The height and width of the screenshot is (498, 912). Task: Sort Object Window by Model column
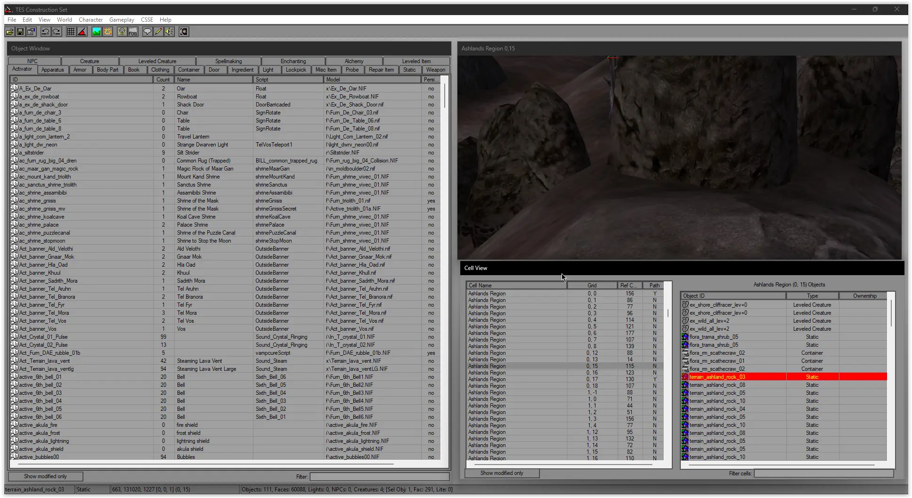tap(372, 80)
